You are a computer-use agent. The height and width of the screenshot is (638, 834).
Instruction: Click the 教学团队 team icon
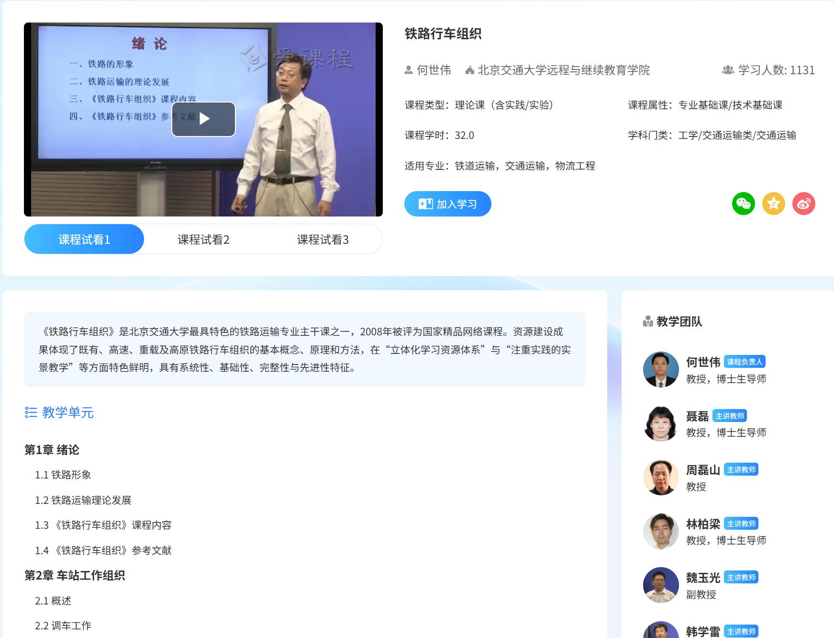click(x=648, y=321)
